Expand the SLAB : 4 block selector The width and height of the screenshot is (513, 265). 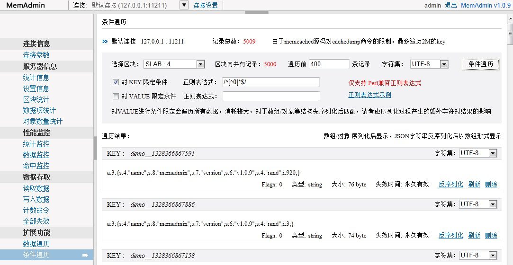click(200, 64)
